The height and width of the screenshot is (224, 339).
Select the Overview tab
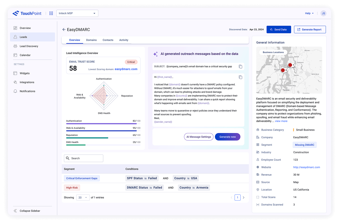tap(75, 40)
